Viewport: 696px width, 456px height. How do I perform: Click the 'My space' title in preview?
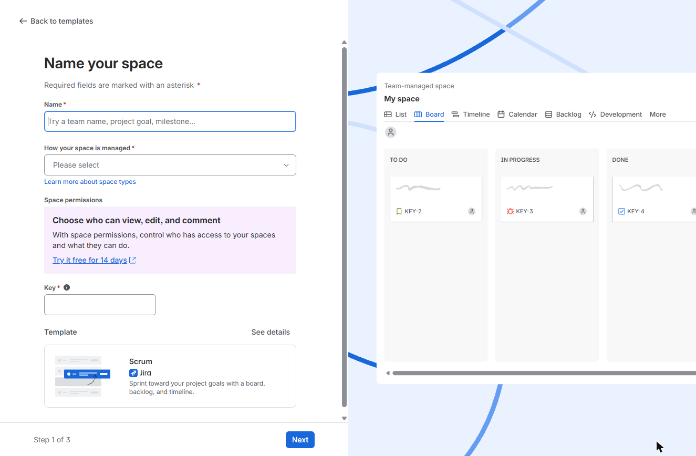point(402,99)
